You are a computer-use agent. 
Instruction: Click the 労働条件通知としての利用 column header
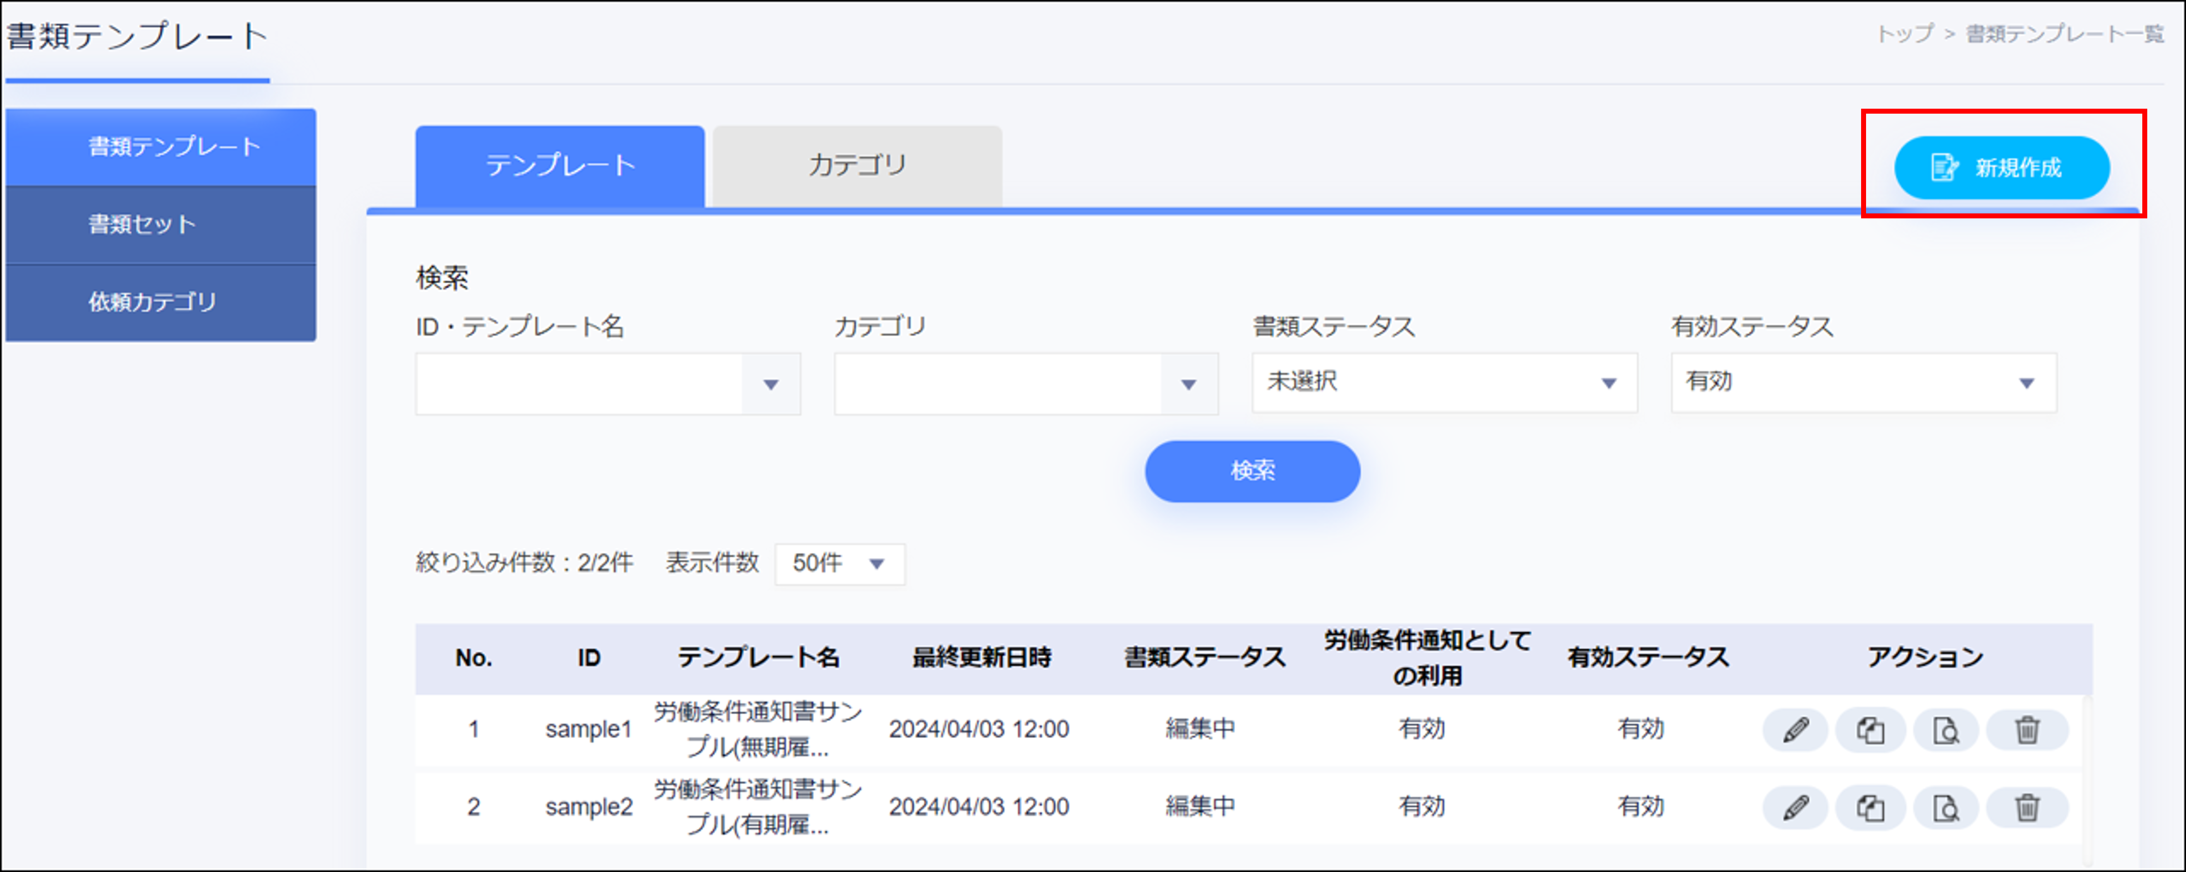[1427, 659]
